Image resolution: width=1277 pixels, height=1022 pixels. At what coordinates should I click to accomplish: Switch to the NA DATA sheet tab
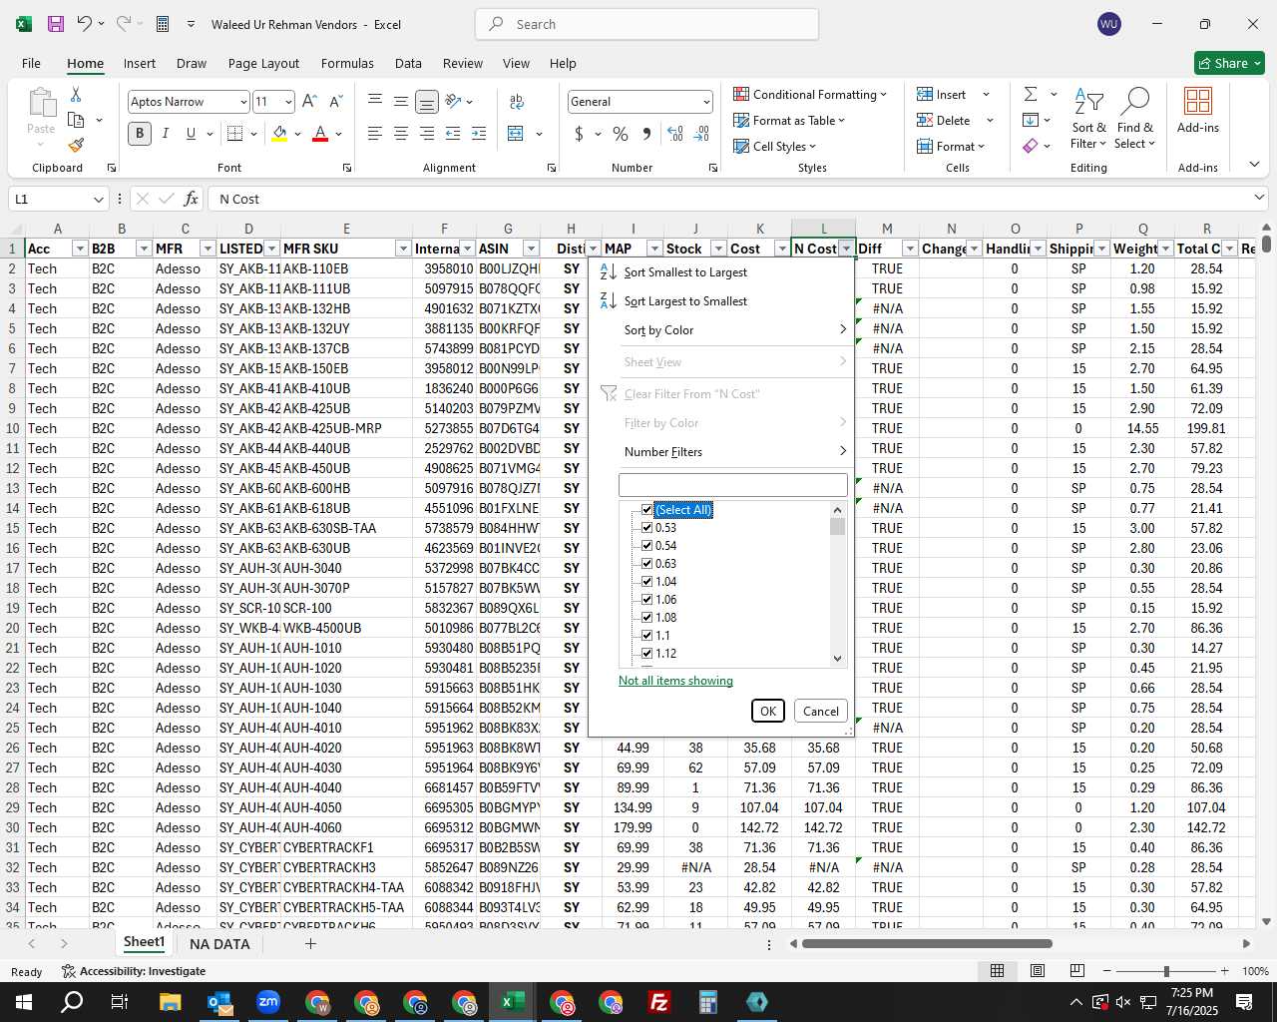pos(219,944)
